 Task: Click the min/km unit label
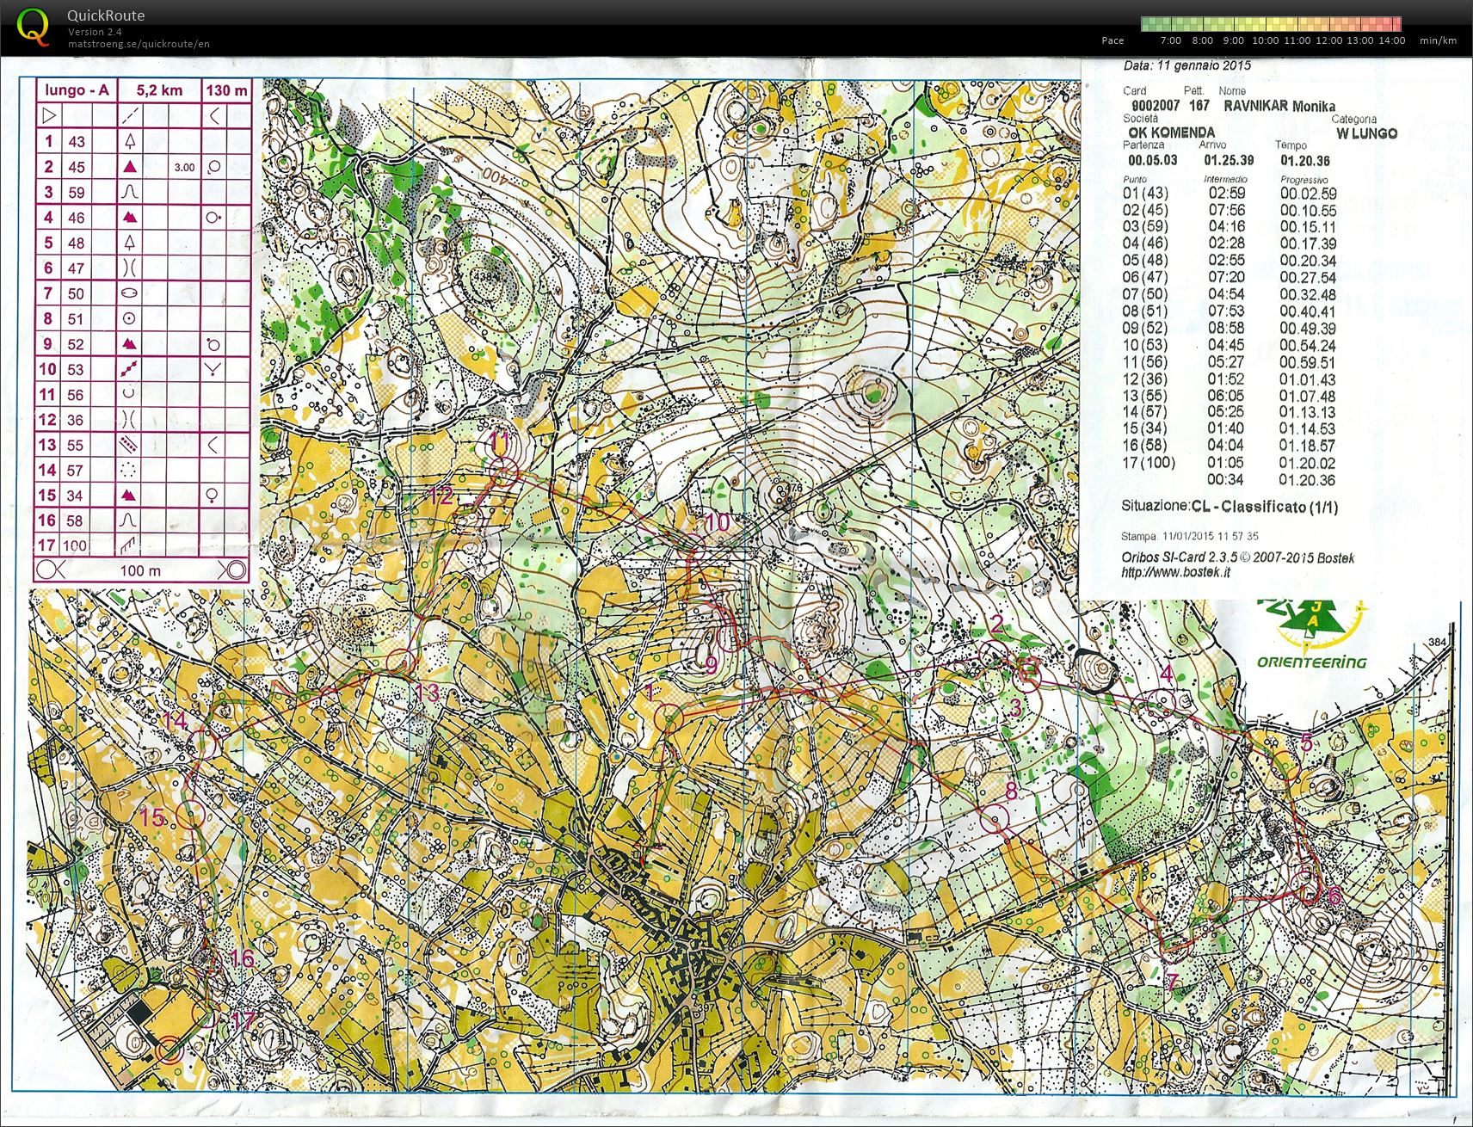(1438, 40)
